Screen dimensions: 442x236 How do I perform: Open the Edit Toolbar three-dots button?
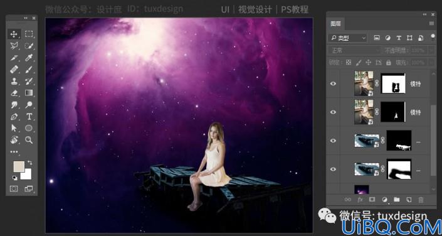[14, 152]
